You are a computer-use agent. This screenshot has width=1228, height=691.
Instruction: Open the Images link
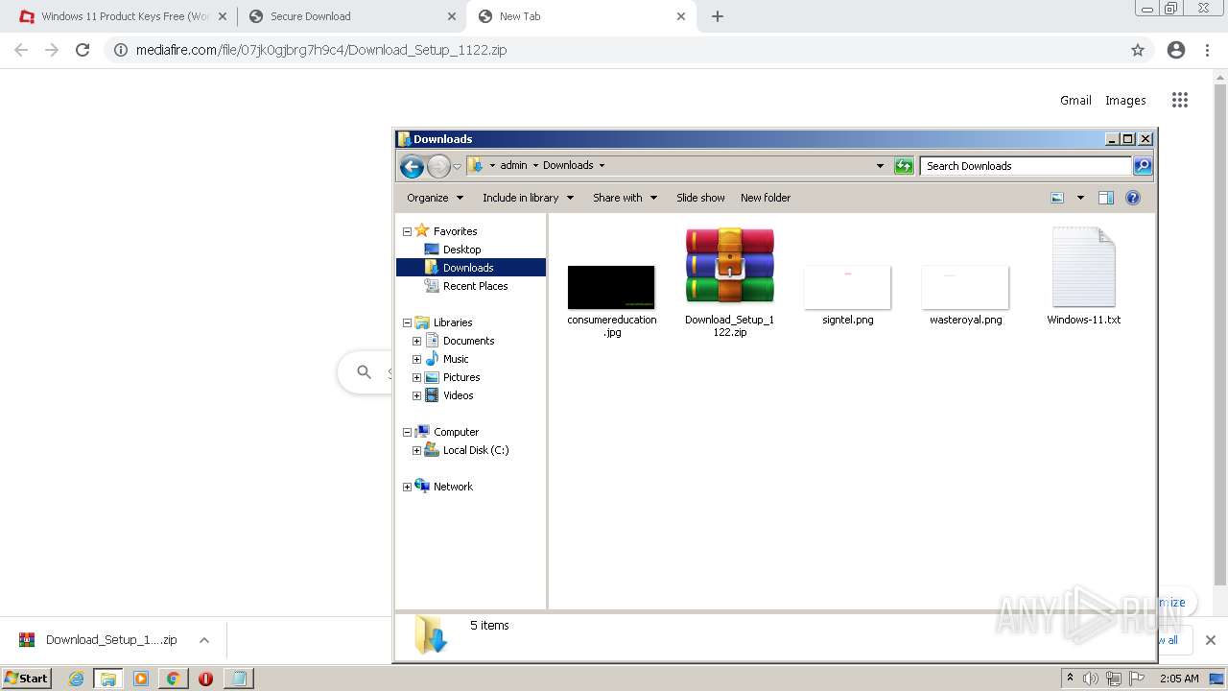point(1125,100)
